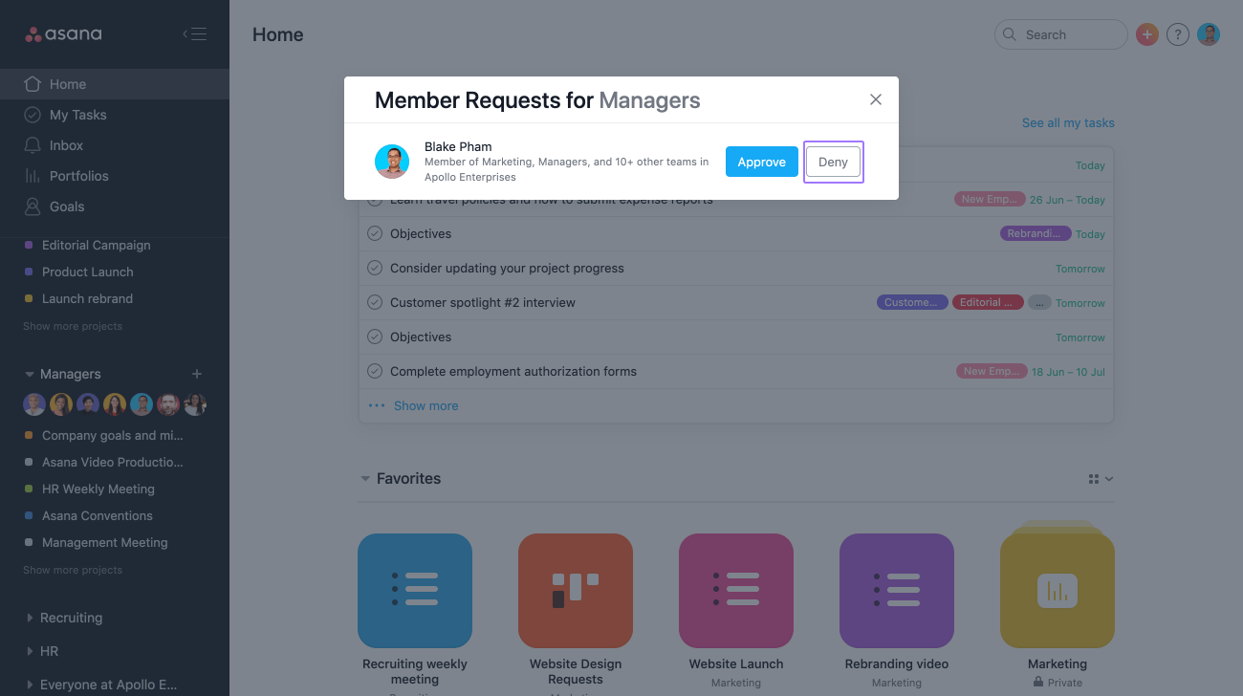Complete Consider updating your project progress task

click(375, 268)
